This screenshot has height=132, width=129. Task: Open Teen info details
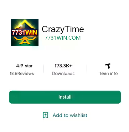coord(108,73)
